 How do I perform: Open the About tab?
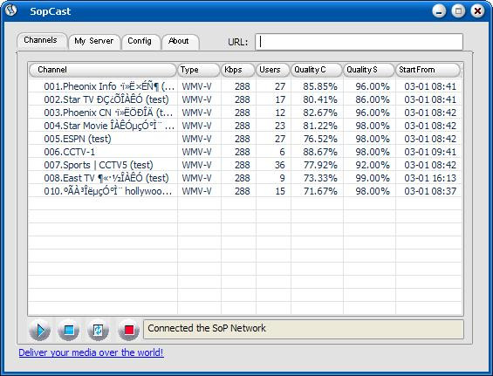[x=180, y=42]
